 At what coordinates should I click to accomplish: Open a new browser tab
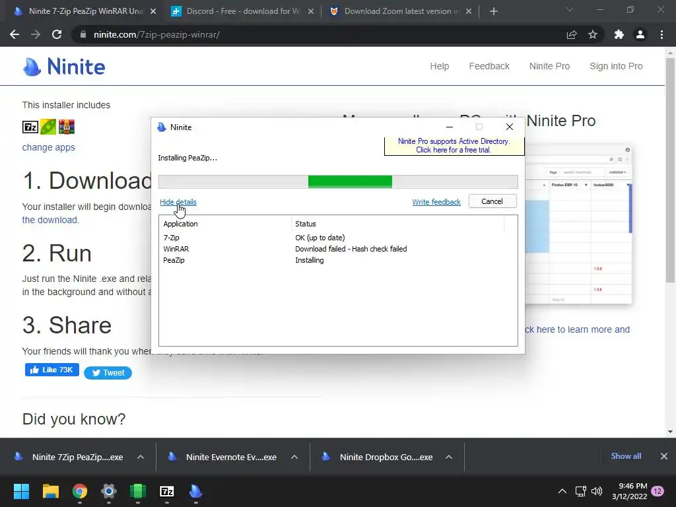494,11
